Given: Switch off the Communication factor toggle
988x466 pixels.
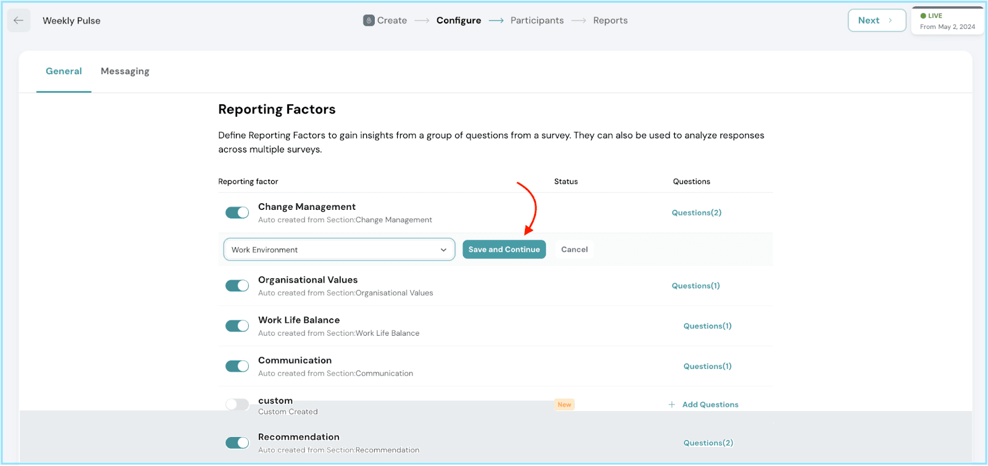Looking at the screenshot, I should (x=237, y=366).
